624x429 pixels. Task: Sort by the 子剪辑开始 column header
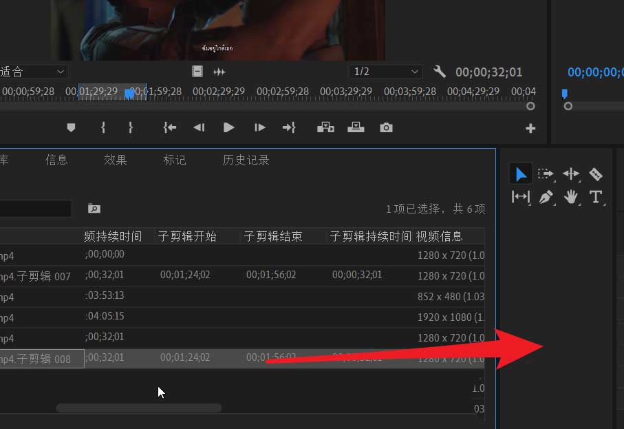point(187,236)
